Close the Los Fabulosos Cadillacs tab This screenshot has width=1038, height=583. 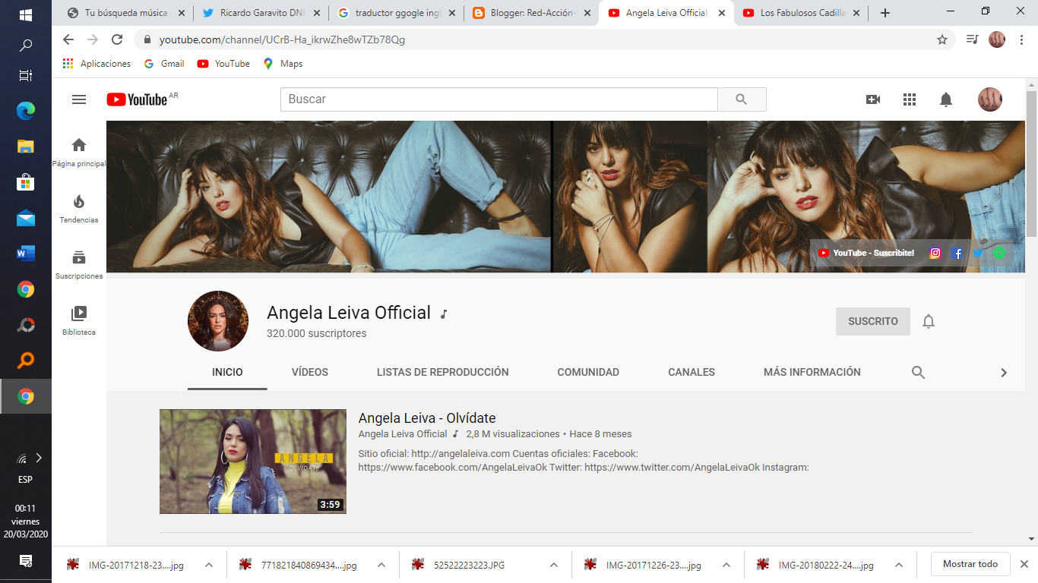[x=857, y=13]
